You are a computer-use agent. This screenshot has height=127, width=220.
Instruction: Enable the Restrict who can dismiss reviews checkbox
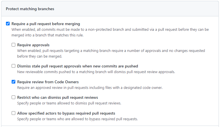pyautogui.click(x=14, y=97)
